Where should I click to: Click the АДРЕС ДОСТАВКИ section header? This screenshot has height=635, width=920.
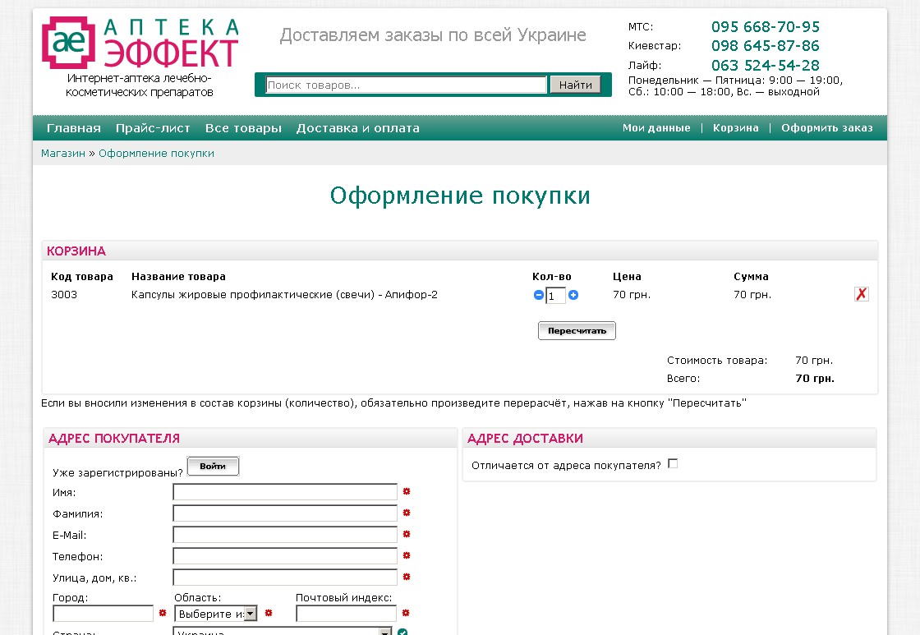tap(525, 439)
